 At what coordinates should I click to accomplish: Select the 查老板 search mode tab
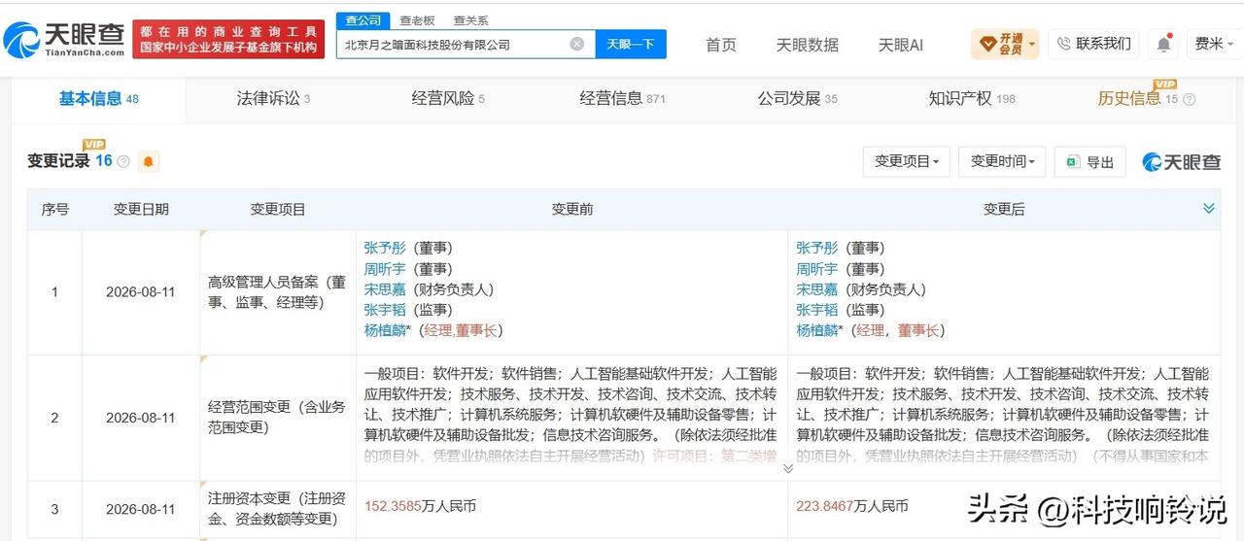pos(418,20)
